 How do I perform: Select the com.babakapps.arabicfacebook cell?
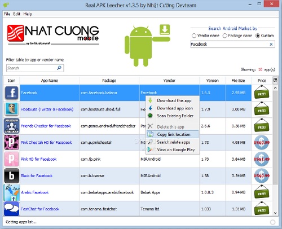109,192
